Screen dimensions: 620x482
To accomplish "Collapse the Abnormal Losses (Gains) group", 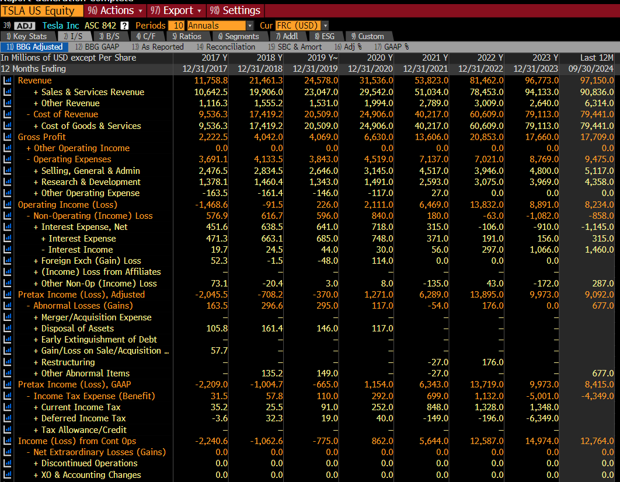I will [x=29, y=305].
